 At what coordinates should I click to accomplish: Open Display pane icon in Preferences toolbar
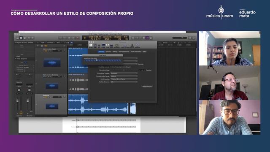pyautogui.click(x=103, y=46)
